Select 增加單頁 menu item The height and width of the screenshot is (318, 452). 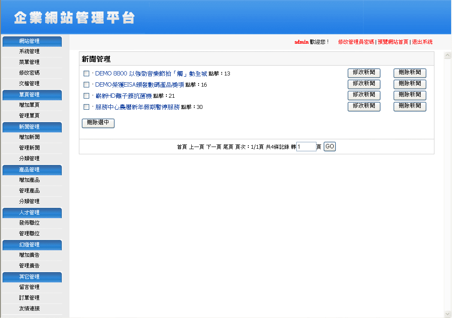29,105
